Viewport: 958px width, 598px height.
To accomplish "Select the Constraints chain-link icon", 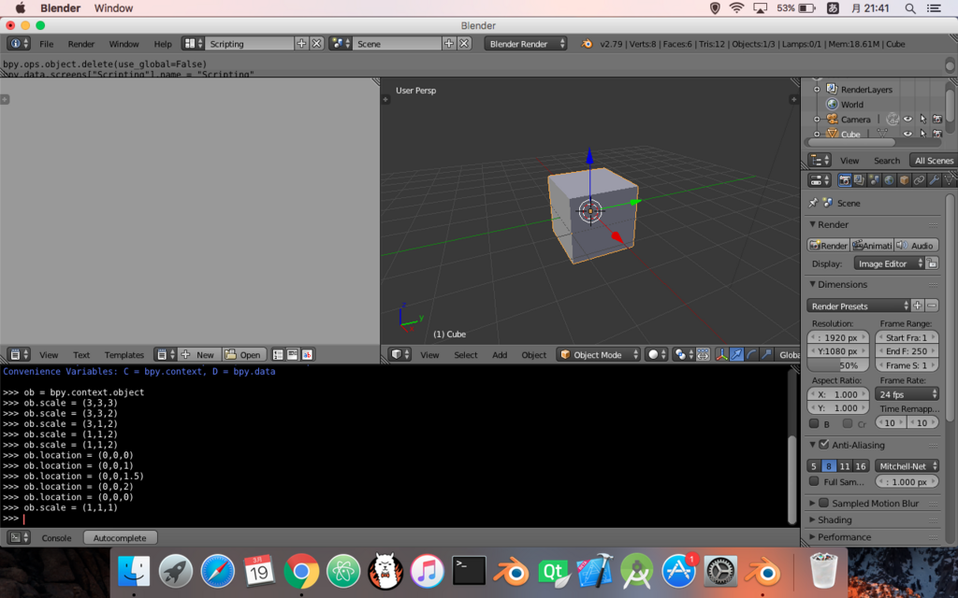I will point(919,179).
